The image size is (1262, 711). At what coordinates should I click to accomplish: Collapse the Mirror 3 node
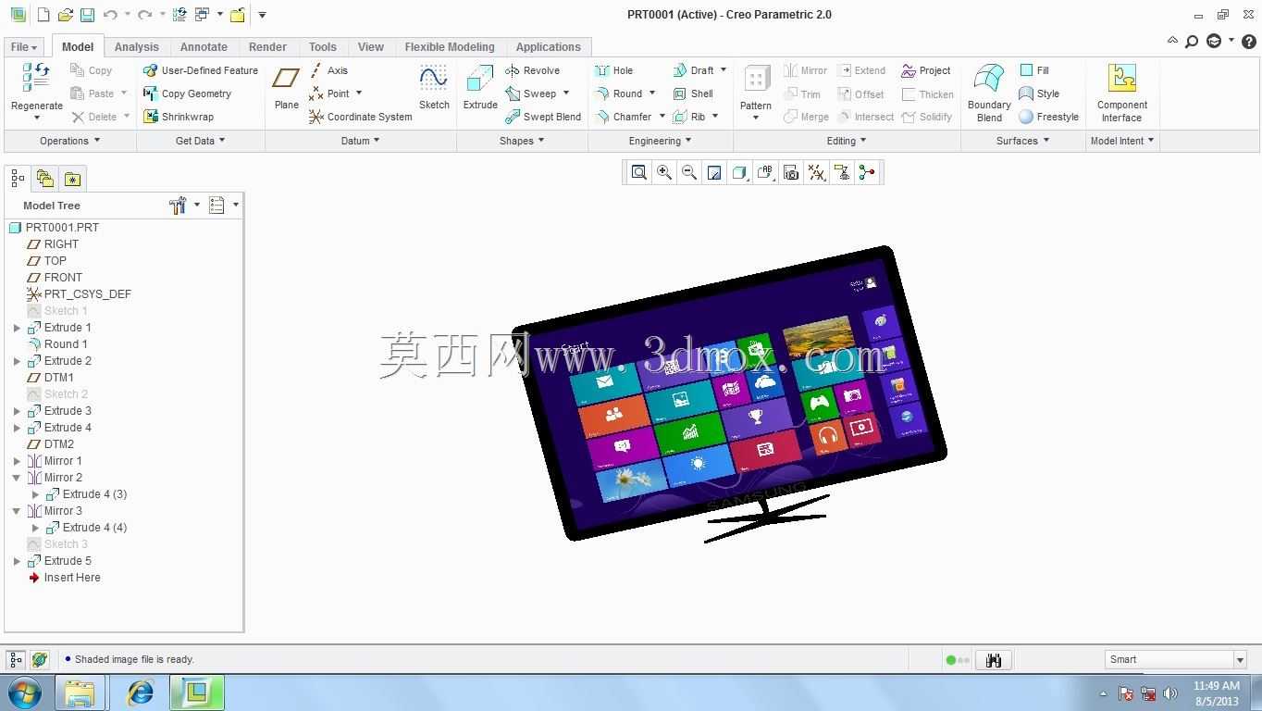(x=17, y=511)
